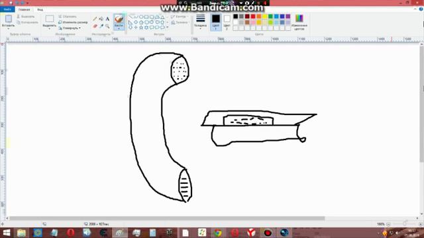Screen dimensions: 424x238
Task: Select the Five-point star shape
Action: tap(141, 28)
